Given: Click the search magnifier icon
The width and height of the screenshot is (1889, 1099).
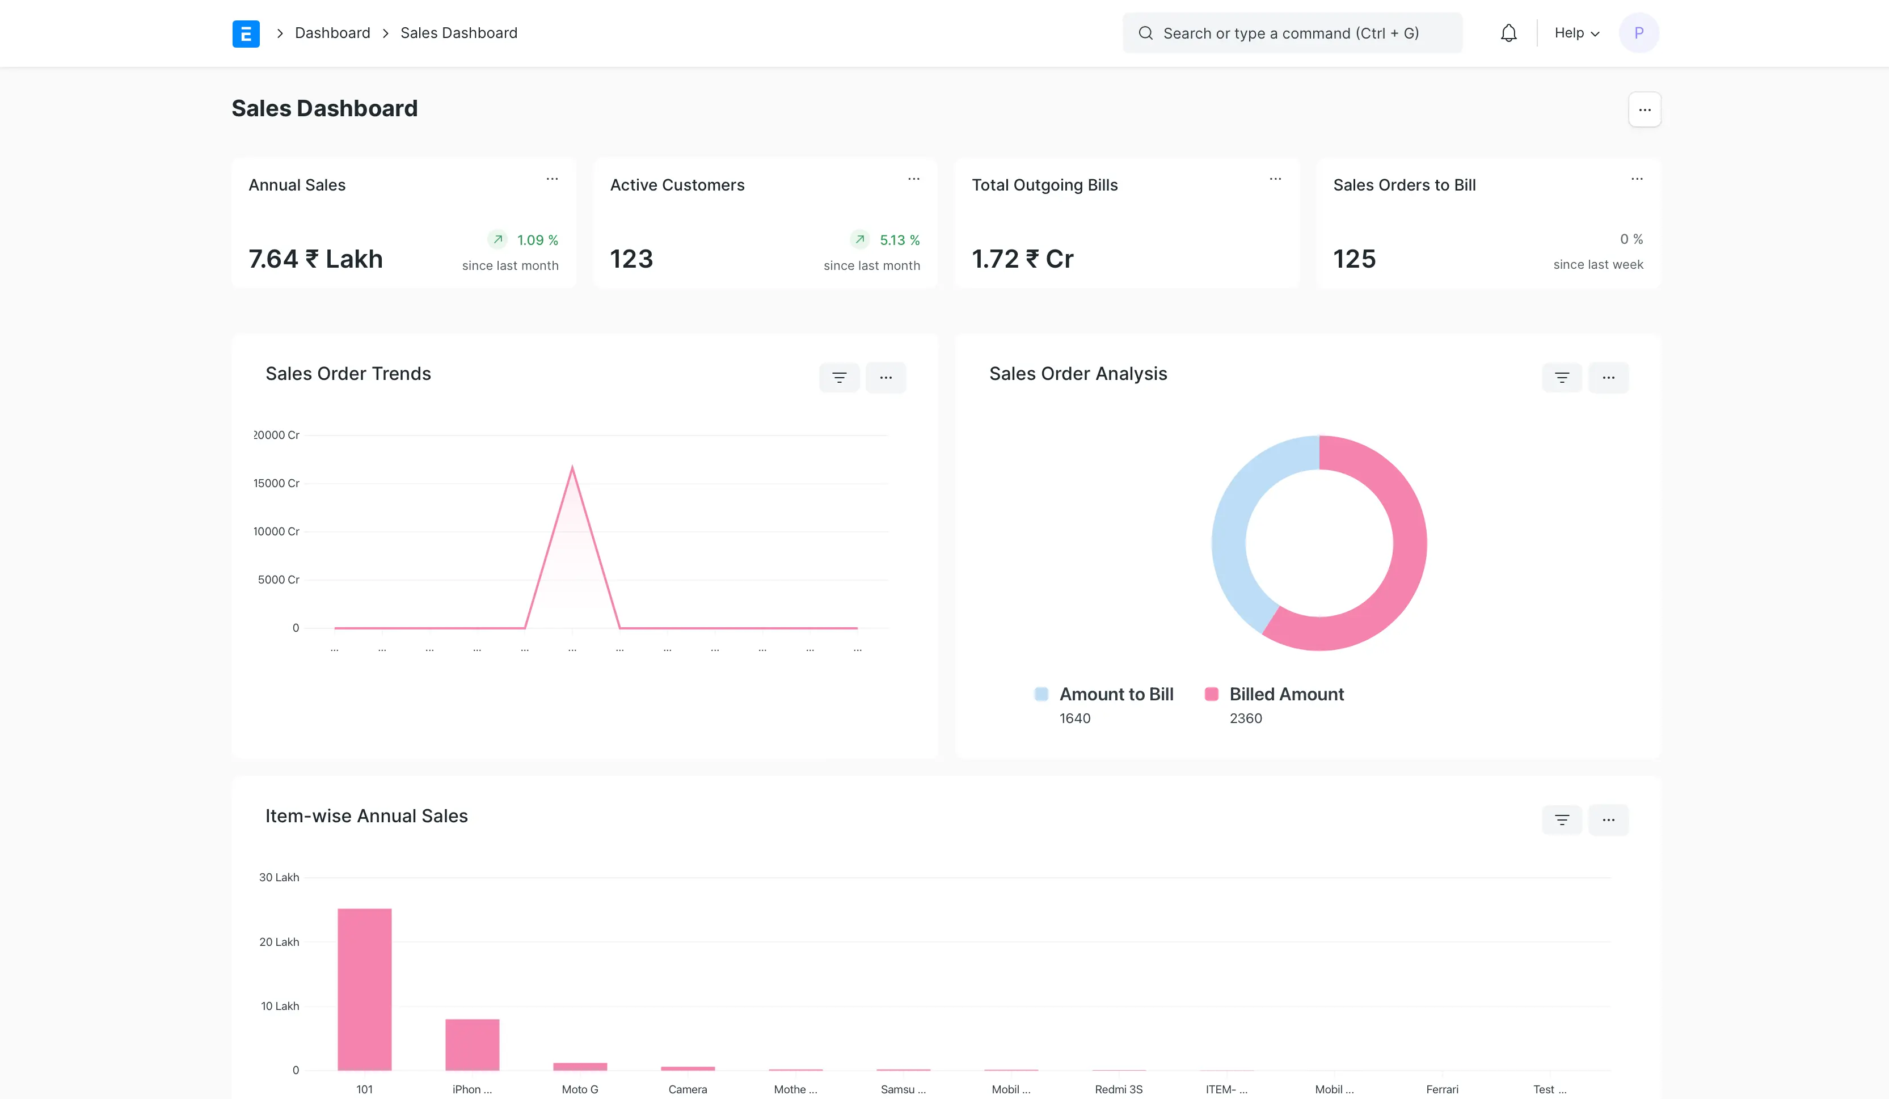Looking at the screenshot, I should 1145,33.
